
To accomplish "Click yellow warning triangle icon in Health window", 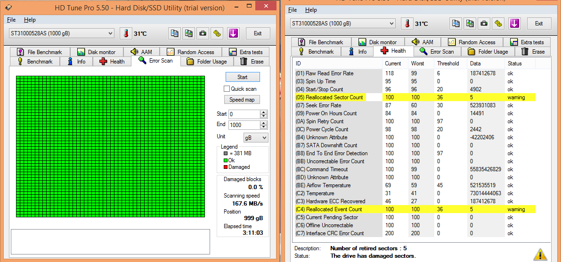I will click(x=540, y=254).
